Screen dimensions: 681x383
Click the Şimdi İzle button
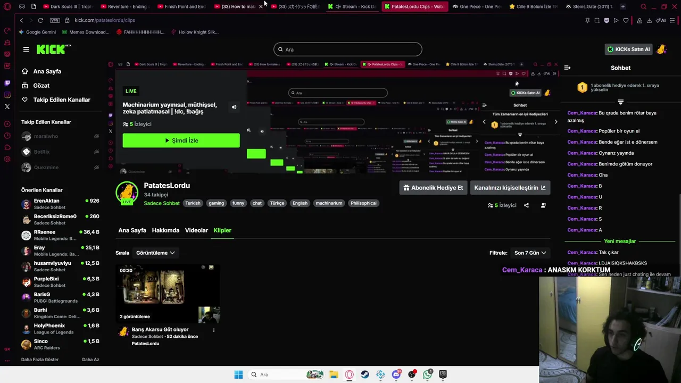[181, 140]
